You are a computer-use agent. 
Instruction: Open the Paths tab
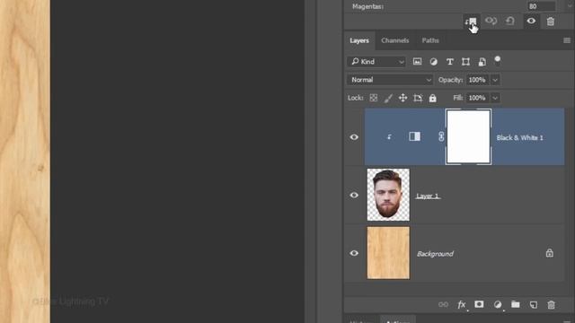[430, 40]
